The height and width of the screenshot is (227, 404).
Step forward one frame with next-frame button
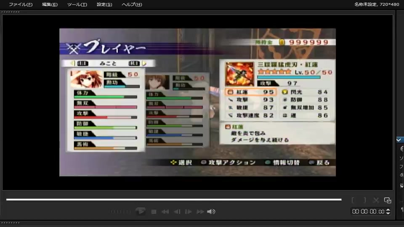click(189, 211)
